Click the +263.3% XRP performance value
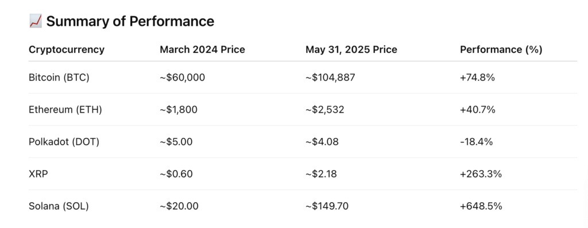The image size is (588, 228). click(x=481, y=174)
